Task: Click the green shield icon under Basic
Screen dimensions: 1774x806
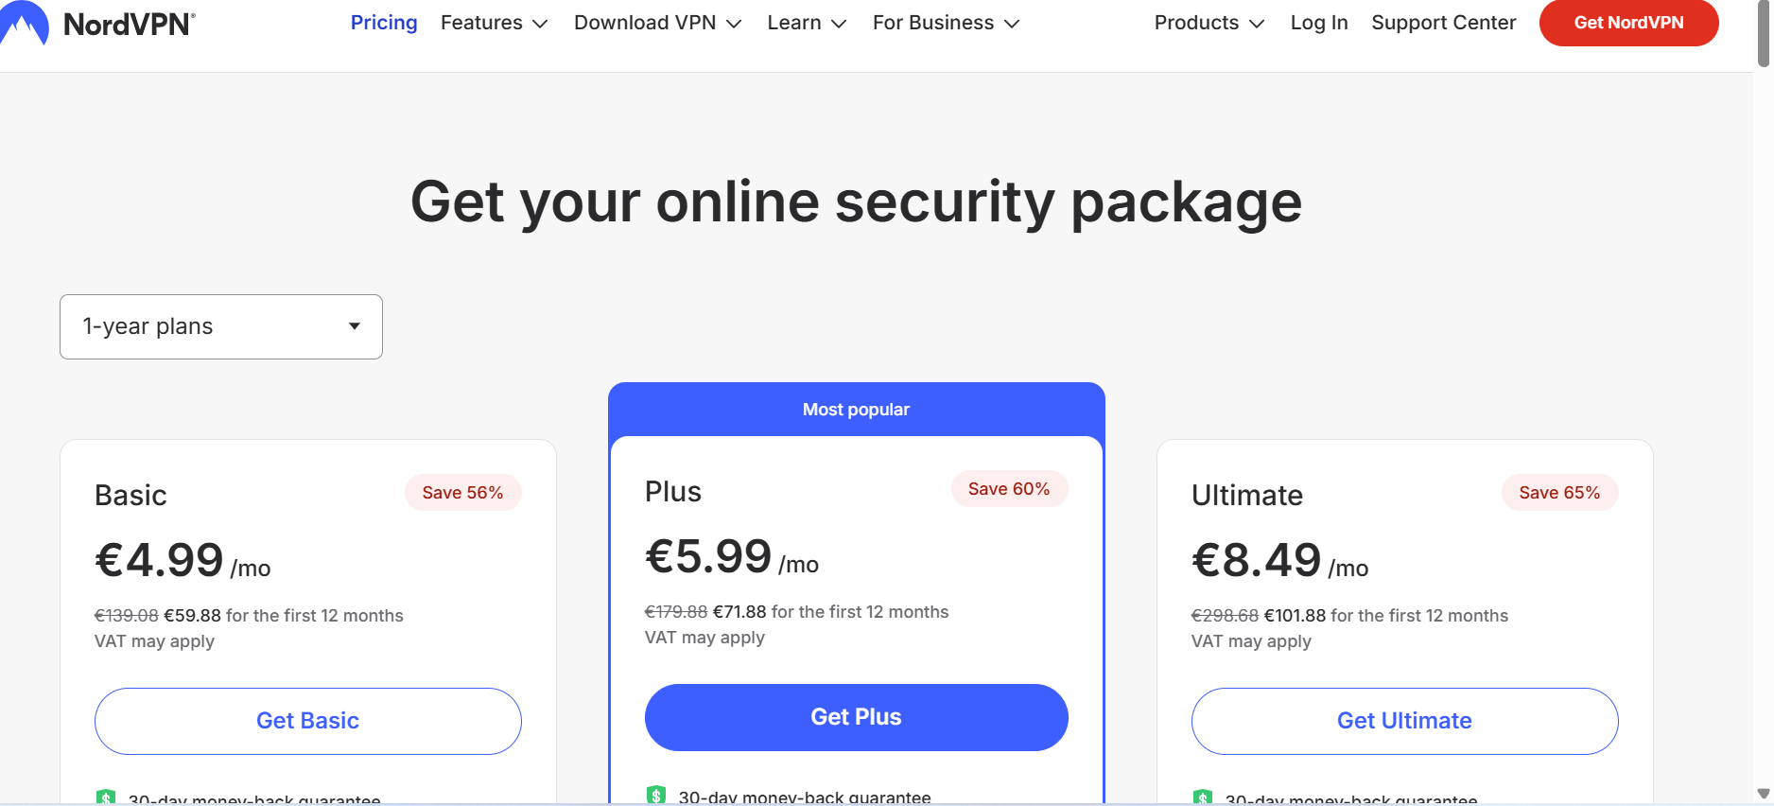Action: click(106, 797)
